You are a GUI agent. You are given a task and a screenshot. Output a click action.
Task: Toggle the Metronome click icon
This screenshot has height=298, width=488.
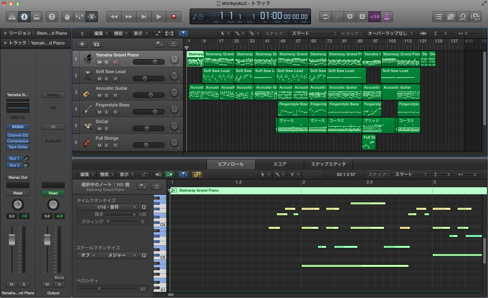click(387, 17)
